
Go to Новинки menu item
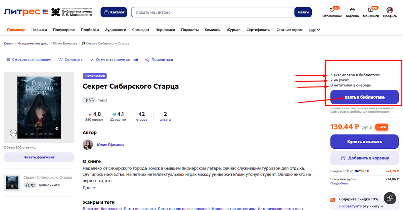pos(39,30)
